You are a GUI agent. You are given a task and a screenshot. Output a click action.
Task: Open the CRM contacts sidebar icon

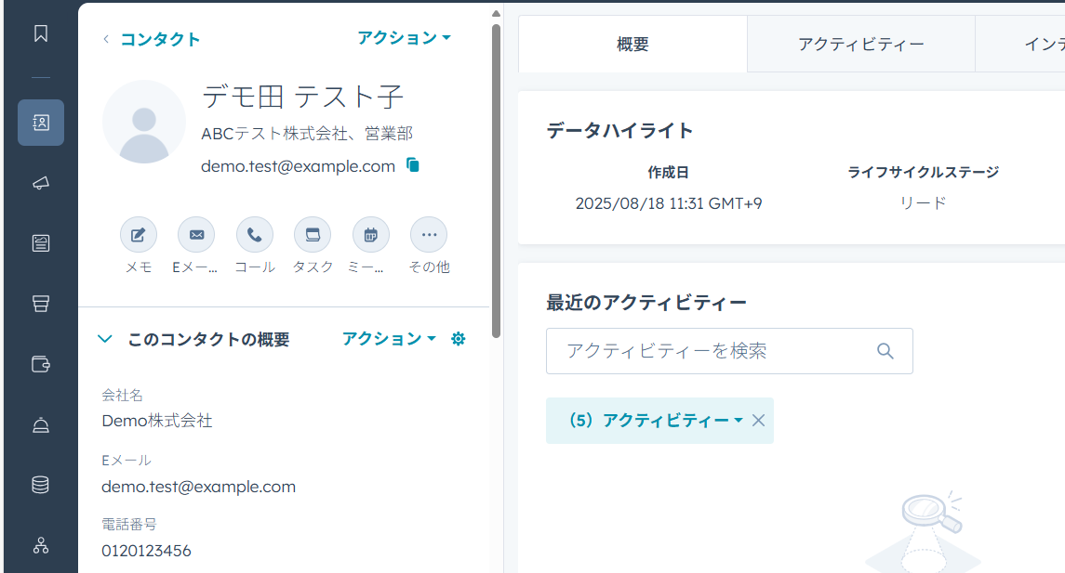click(41, 123)
